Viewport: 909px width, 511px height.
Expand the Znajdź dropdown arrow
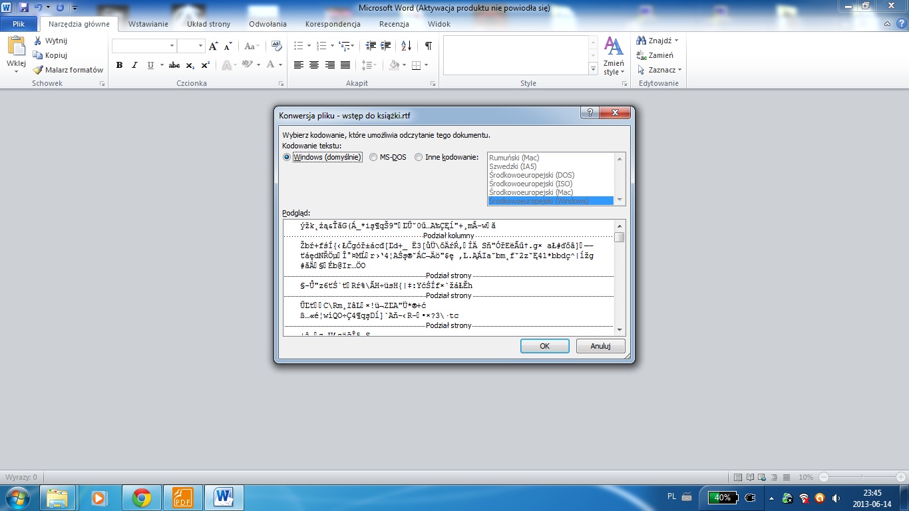[x=677, y=41]
